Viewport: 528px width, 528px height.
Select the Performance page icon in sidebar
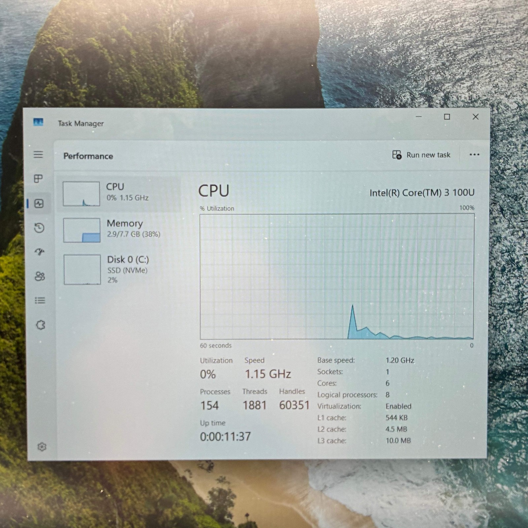39,204
